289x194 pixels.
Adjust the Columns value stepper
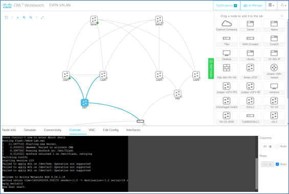pos(271,147)
